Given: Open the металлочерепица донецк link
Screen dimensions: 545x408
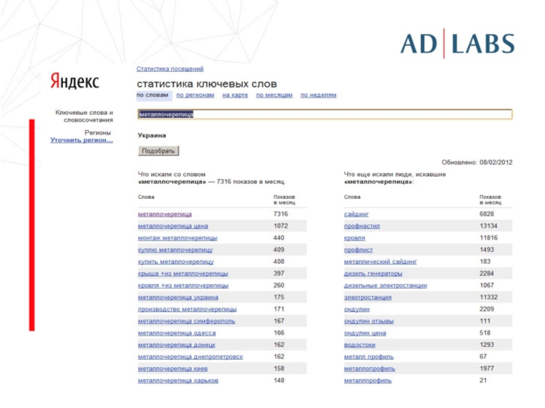Looking at the screenshot, I should click(176, 345).
